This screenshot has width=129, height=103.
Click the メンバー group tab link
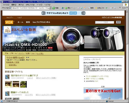21,53
